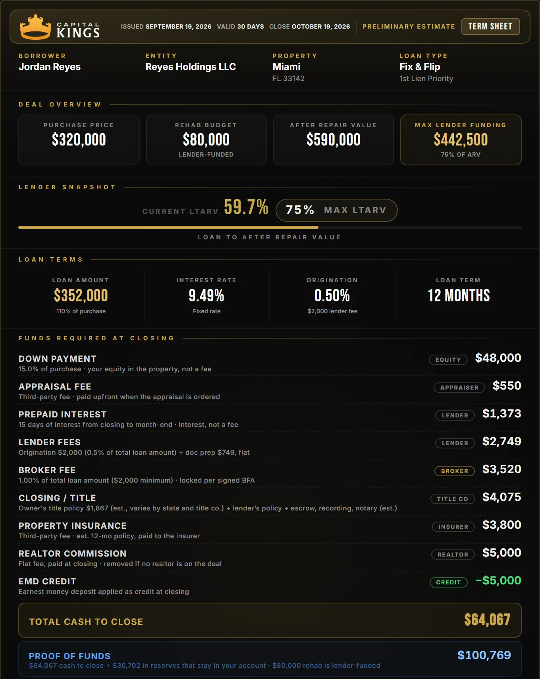Screen dimensions: 540x679
Task: Click the LENDER tag on Prepaid Interest
Action: point(455,415)
